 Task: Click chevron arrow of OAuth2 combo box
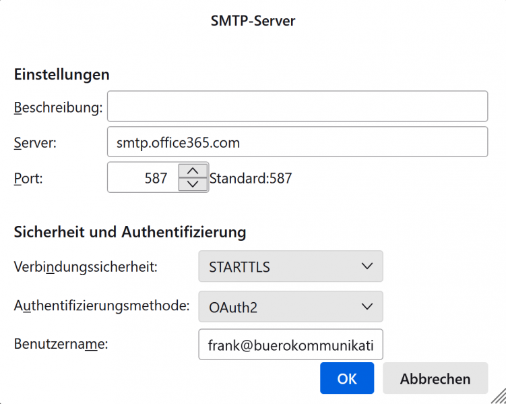click(x=367, y=306)
